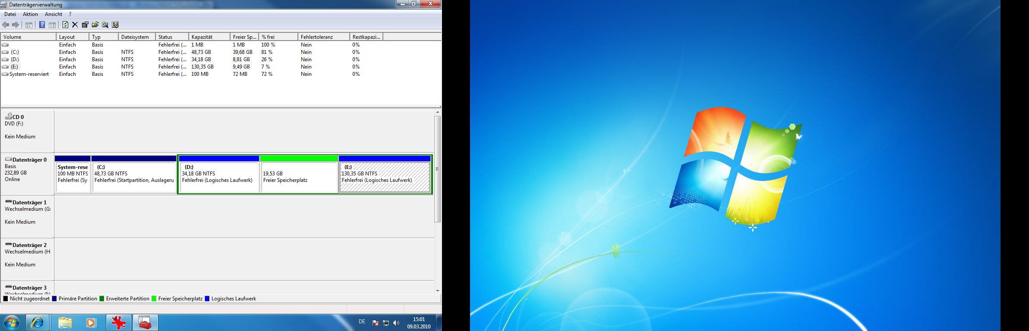Image resolution: width=1029 pixels, height=331 pixels.
Task: Open Properties via the toolbar icon
Action: [x=85, y=25]
